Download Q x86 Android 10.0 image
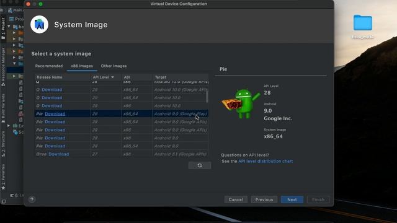This screenshot has height=223, width=397. [51, 106]
